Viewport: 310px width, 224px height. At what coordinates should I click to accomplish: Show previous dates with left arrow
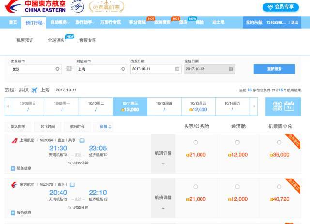coord(8,106)
